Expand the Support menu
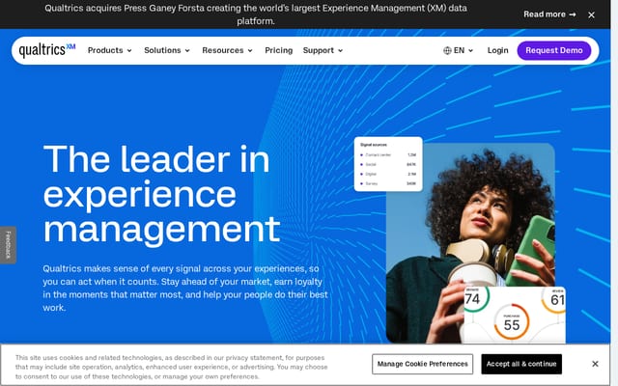Screen dimensions: 618x386 323,50
